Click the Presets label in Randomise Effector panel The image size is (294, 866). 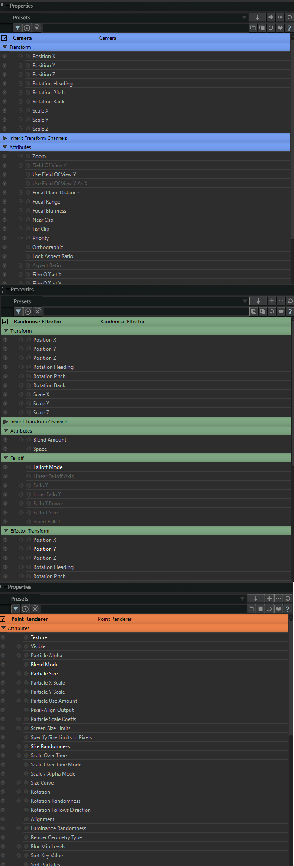tap(22, 301)
